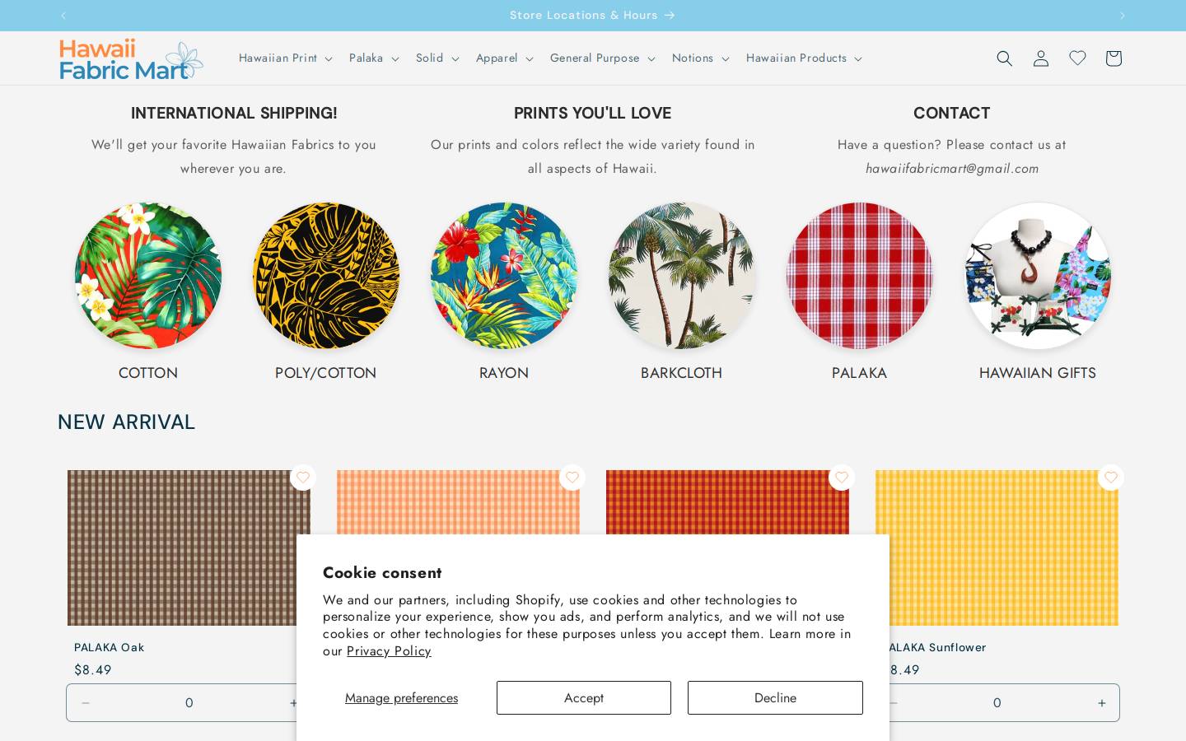
Task: Click the hawaiifabricmart@gmail.com email text
Action: pos(952,169)
